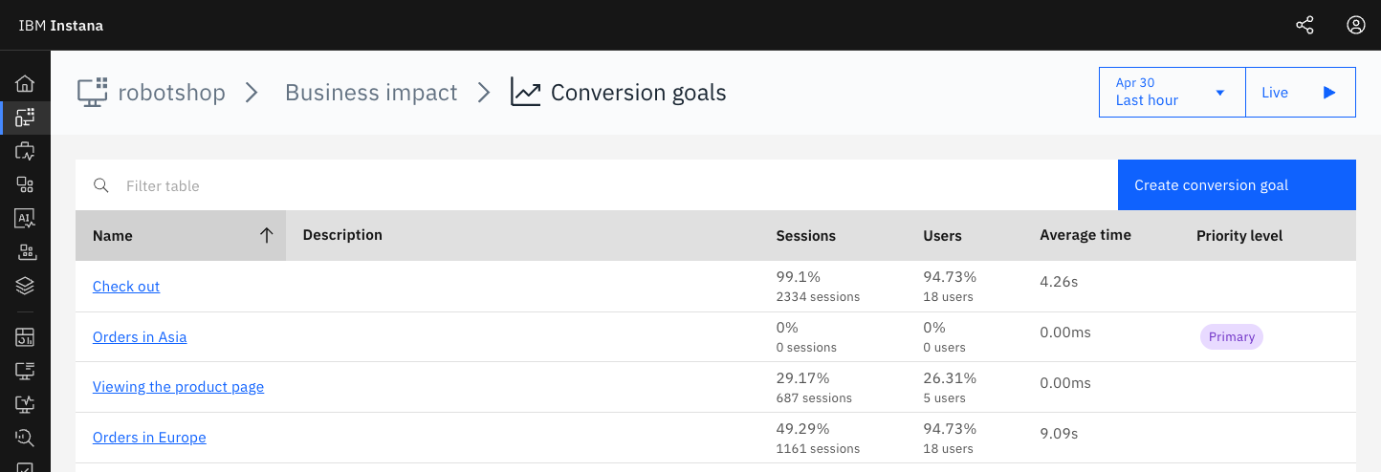Screen dimensions: 1381x472
Task: Open the Check out goal link
Action: 126,287
